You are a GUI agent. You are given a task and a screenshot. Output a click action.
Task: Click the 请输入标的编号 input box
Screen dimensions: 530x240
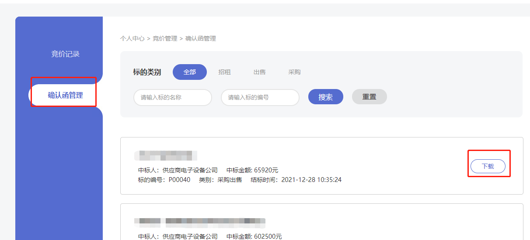pyautogui.click(x=260, y=97)
